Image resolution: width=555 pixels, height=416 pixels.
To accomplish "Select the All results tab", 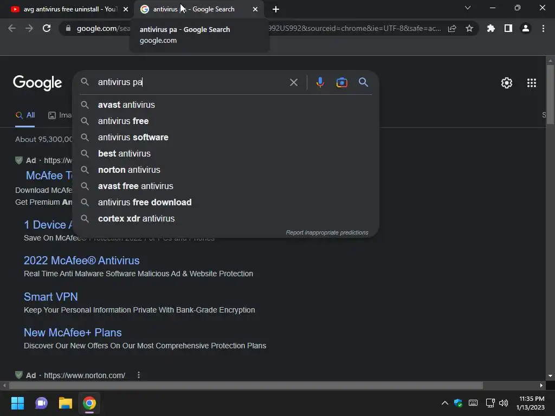I will point(25,115).
